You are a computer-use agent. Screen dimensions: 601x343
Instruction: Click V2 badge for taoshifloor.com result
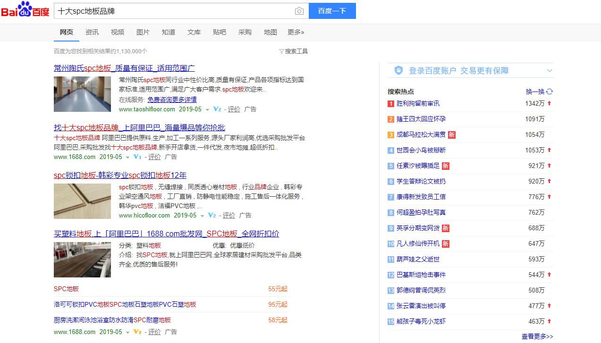217,109
